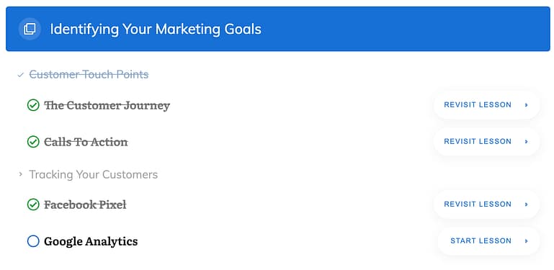The width and height of the screenshot is (554, 270).
Task: Open The Customer Journey lesson title
Action: click(107, 105)
